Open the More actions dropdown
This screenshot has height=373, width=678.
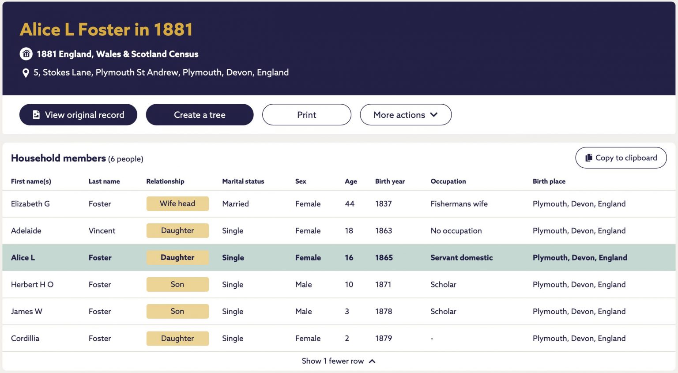click(406, 115)
